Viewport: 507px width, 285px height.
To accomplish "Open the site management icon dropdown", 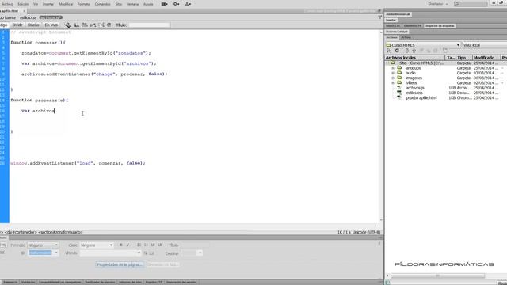I will pyautogui.click(x=188, y=4).
